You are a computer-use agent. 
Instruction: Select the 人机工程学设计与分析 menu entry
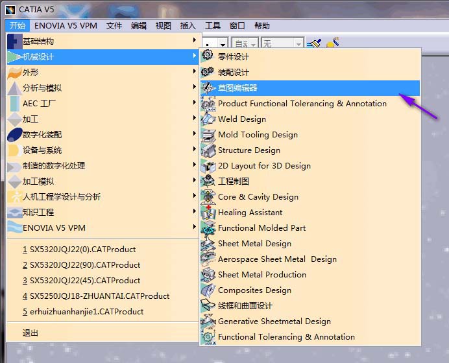tap(103, 197)
